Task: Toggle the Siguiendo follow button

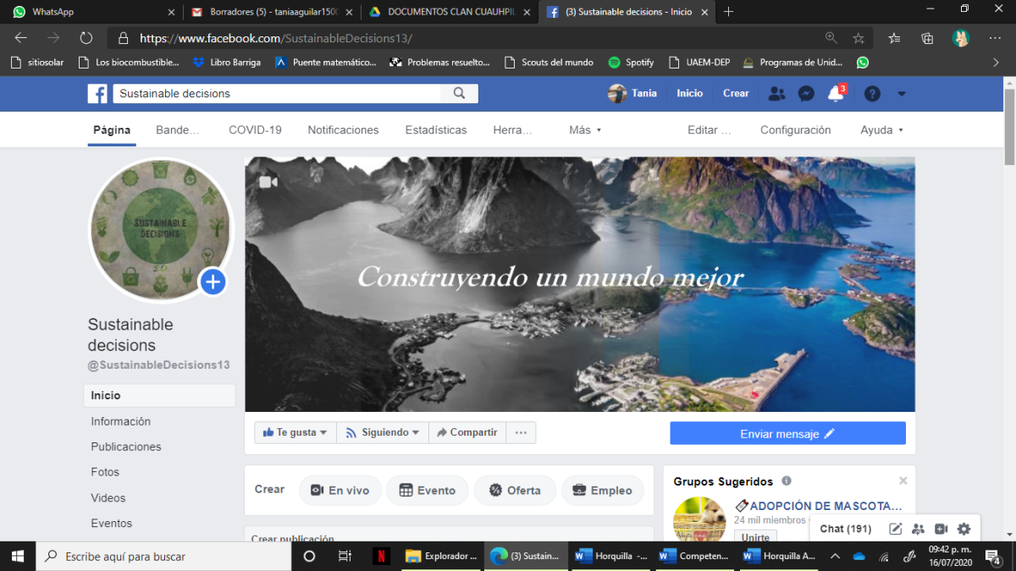Action: 383,432
